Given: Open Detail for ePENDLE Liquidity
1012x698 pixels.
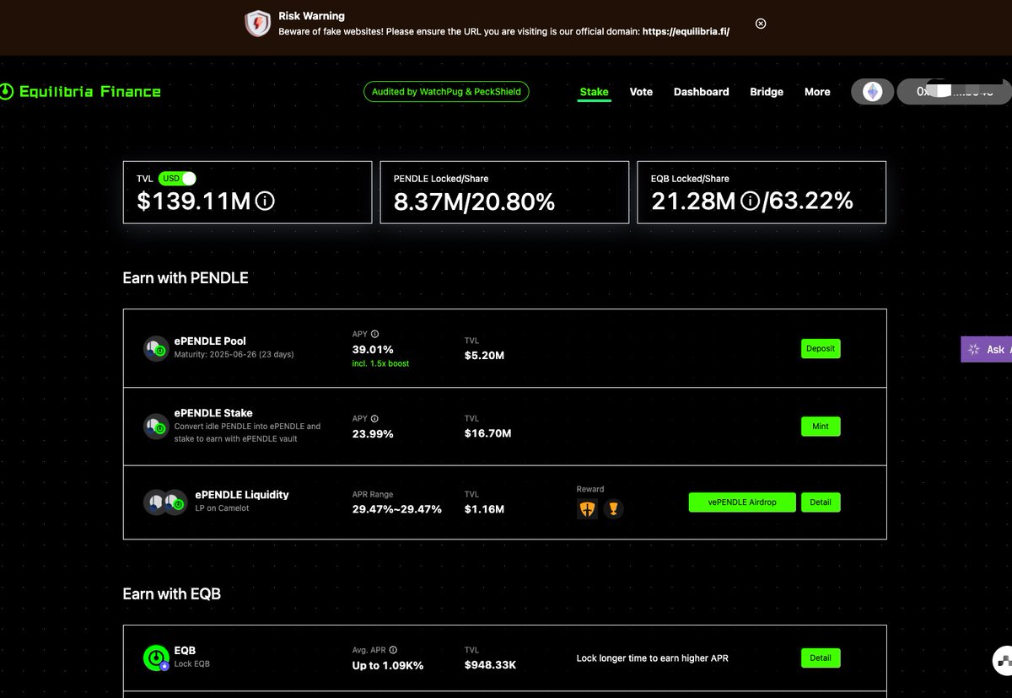Looking at the screenshot, I should click(821, 502).
